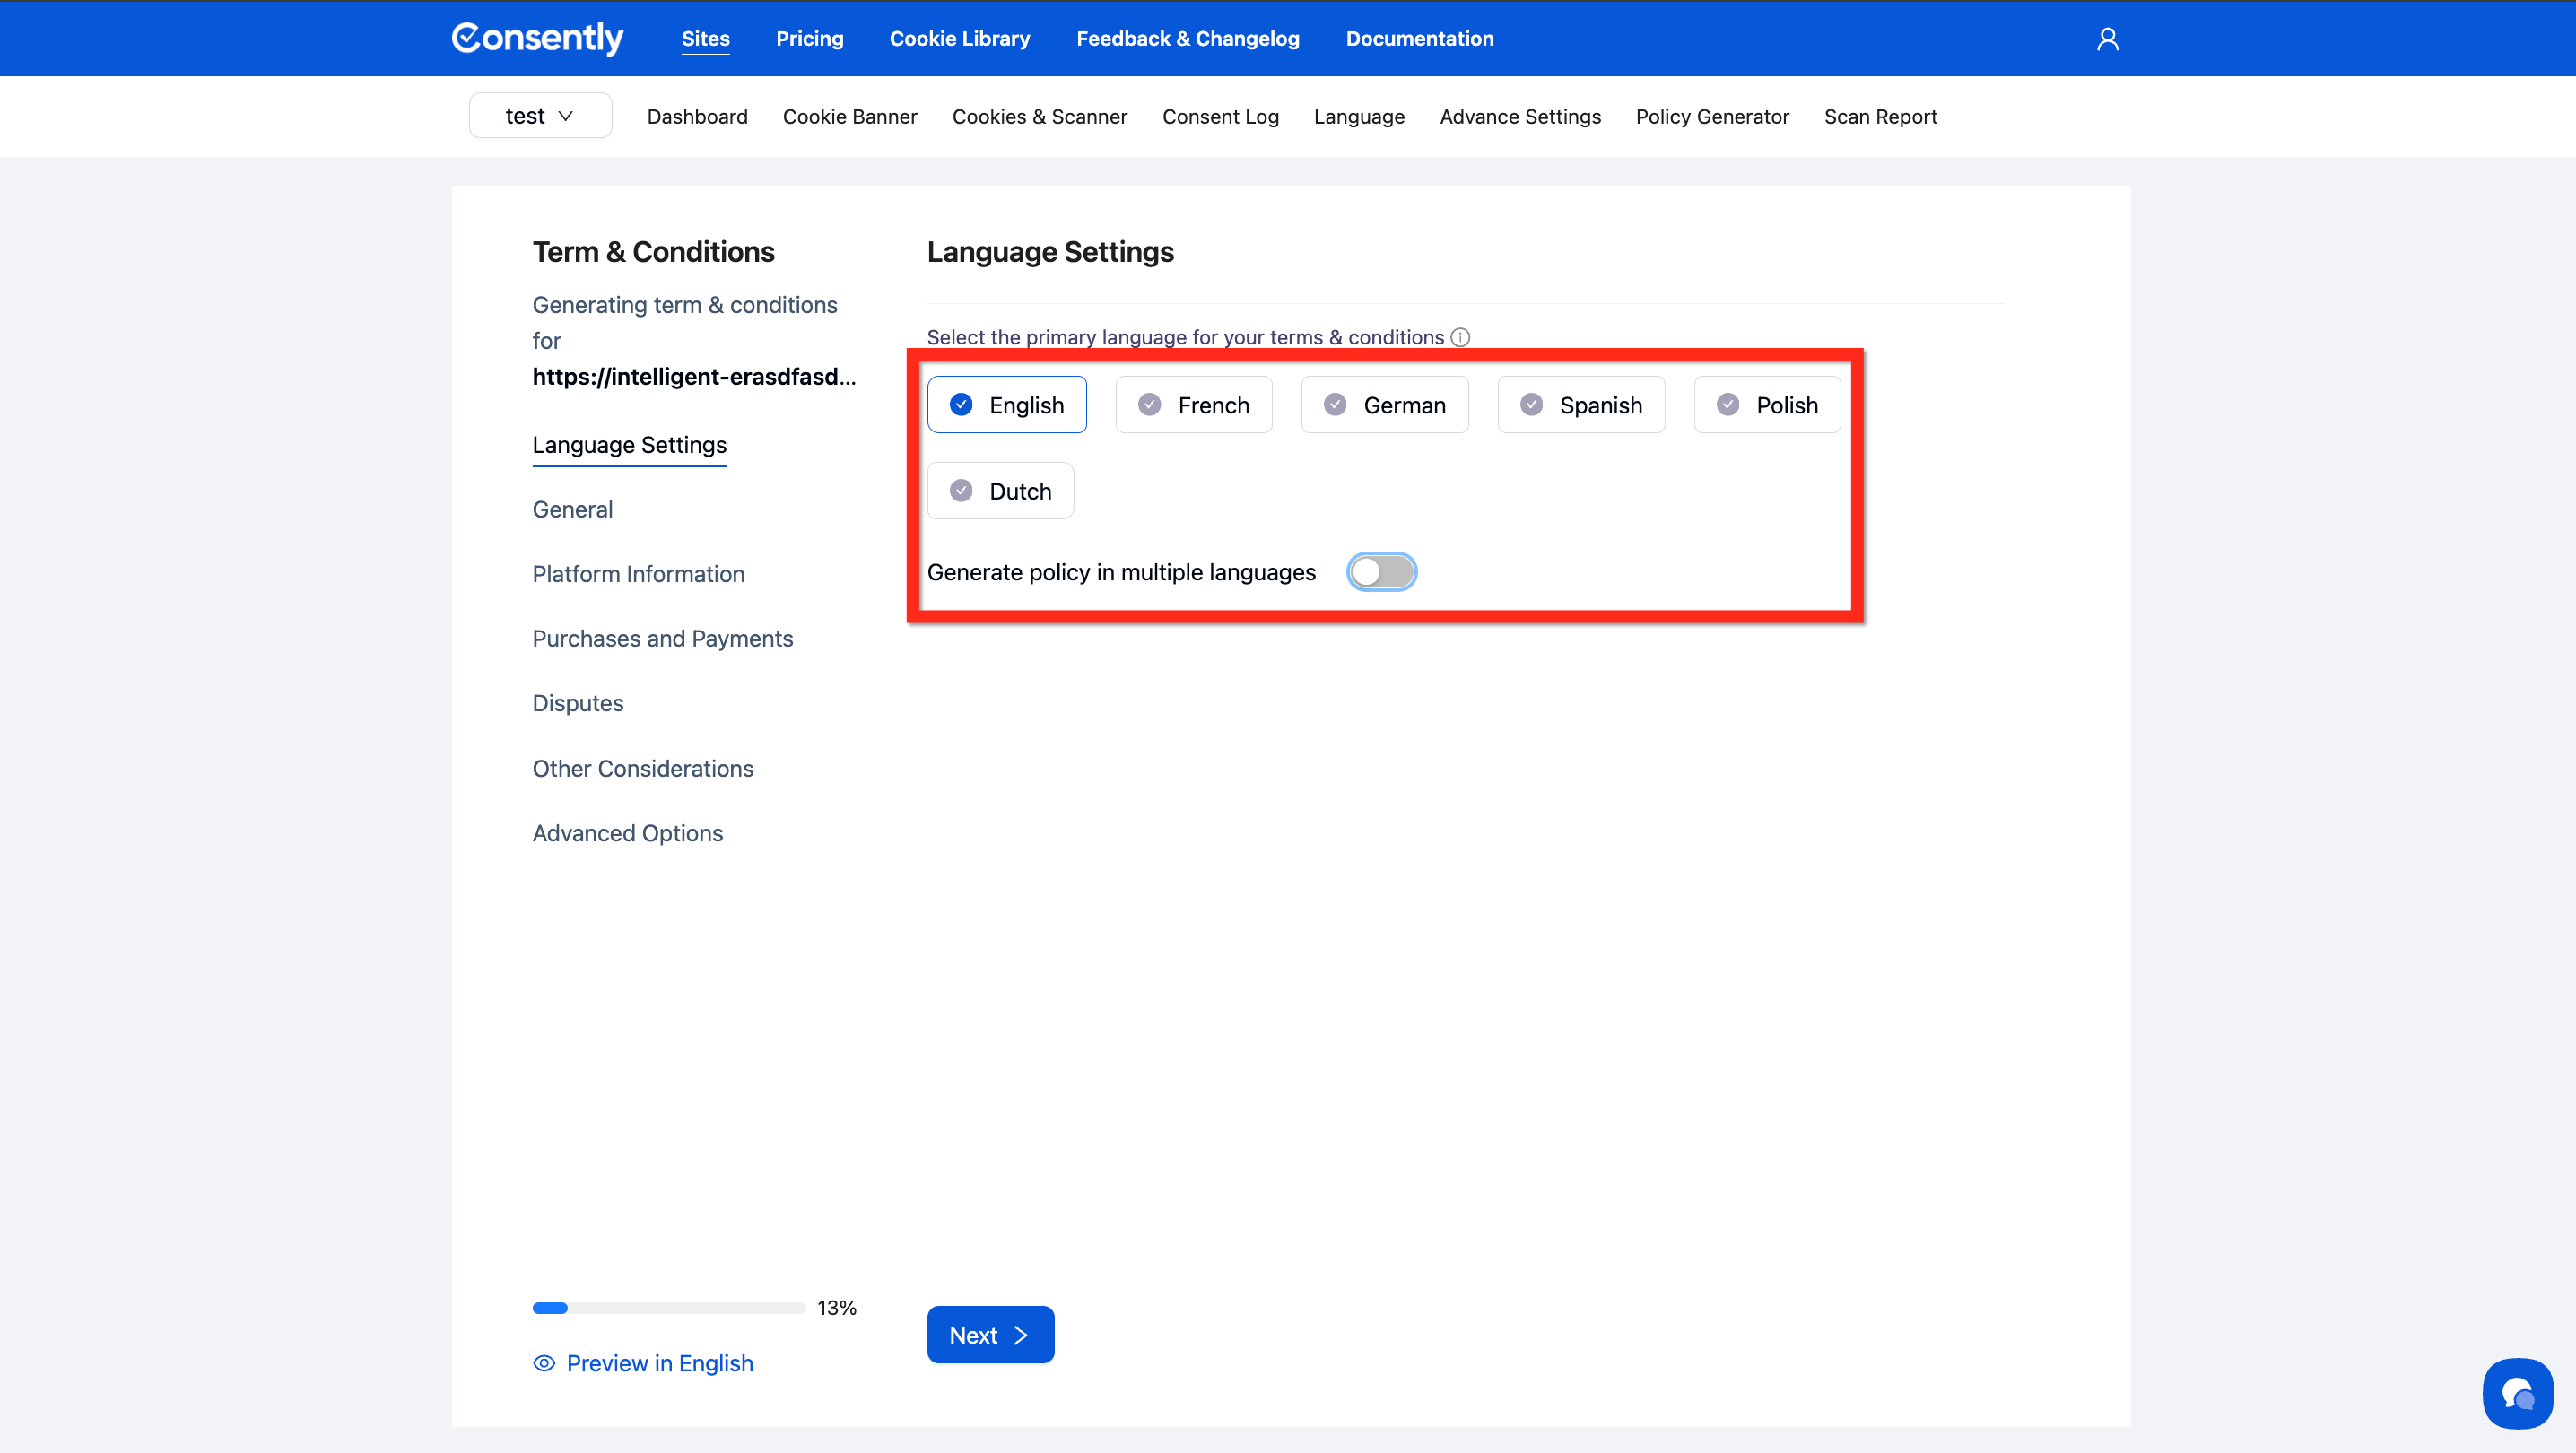Click info icon beside primary language label

coord(1460,337)
